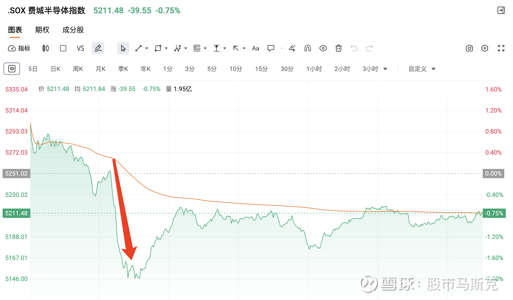
Task: Select the 15分 timeframe
Action: click(x=261, y=69)
